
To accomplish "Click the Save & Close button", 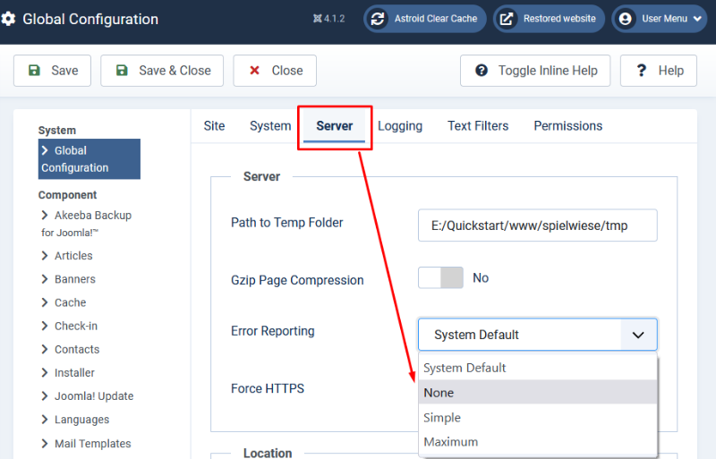I will tap(162, 71).
